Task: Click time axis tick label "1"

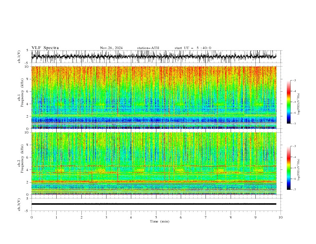Action: point(56,217)
